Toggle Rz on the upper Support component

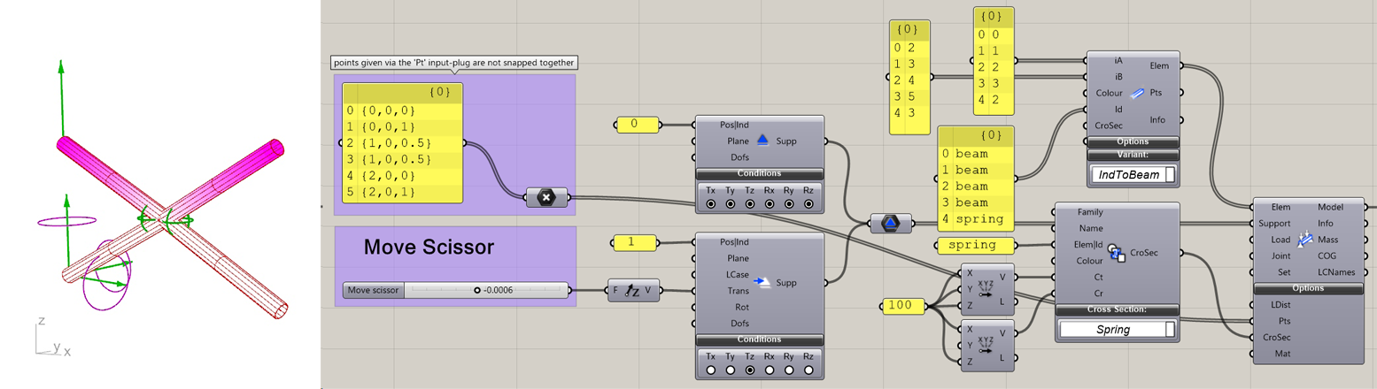coord(808,205)
